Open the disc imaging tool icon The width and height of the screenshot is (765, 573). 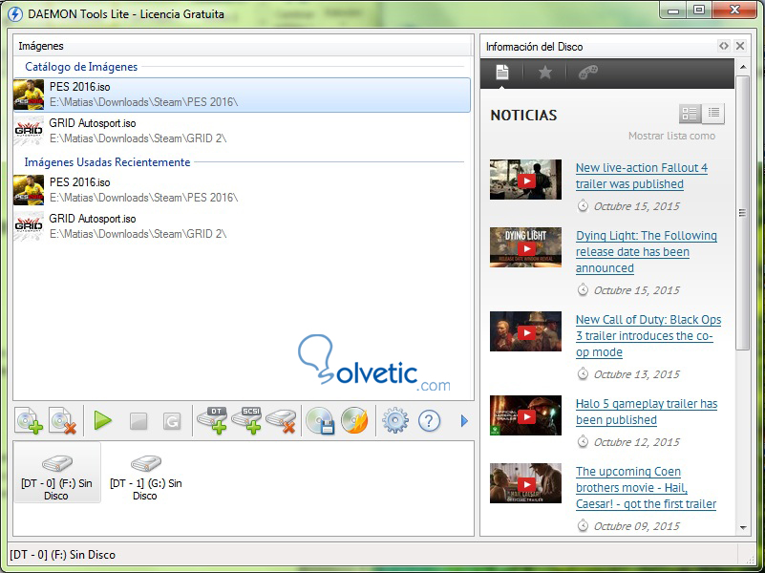coord(320,420)
